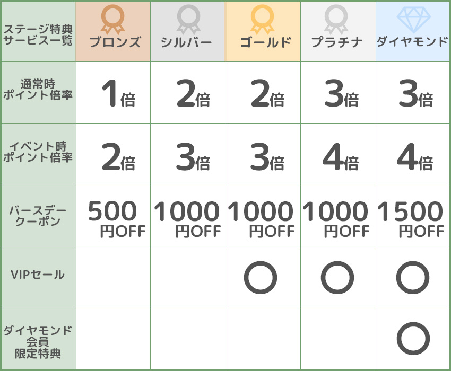Click the Diamond 1500円OFF coupon value
This screenshot has height=371, width=451.
[x=411, y=218]
